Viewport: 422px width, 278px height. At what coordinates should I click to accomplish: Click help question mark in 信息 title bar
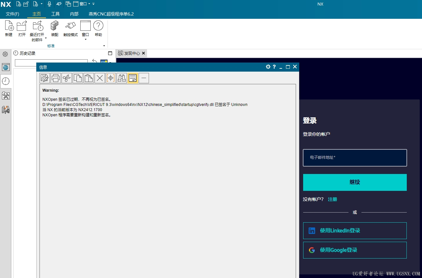274,67
